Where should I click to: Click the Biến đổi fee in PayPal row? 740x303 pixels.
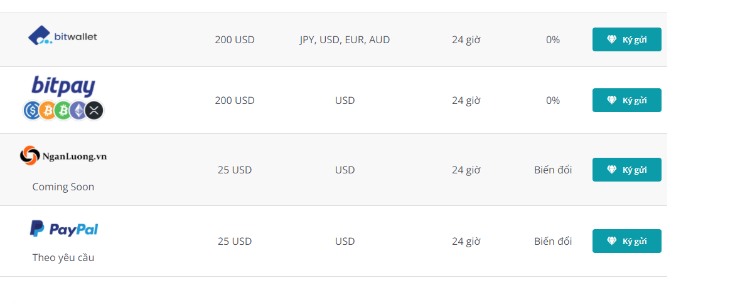coord(553,242)
